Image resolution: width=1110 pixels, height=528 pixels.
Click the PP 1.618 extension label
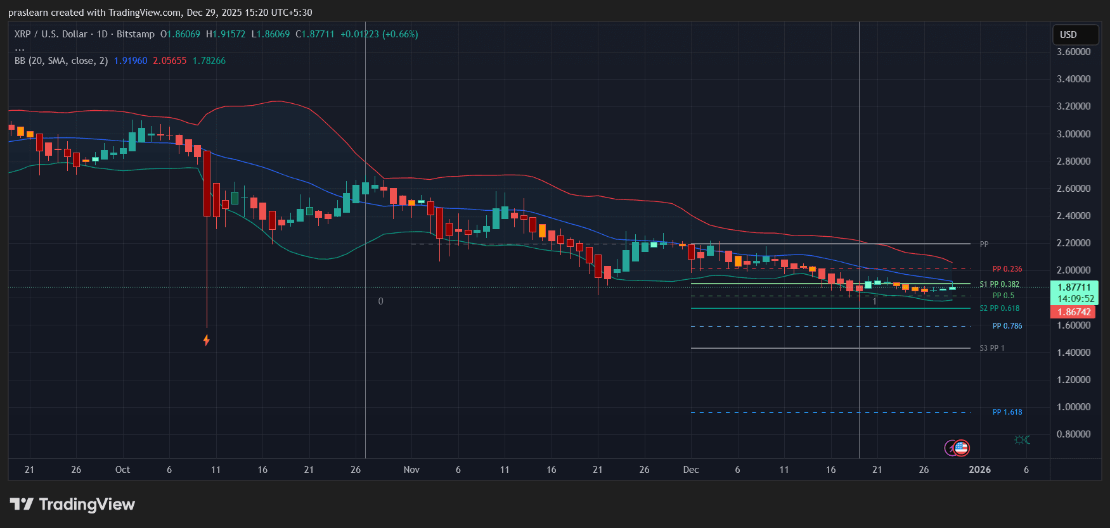pyautogui.click(x=1007, y=412)
